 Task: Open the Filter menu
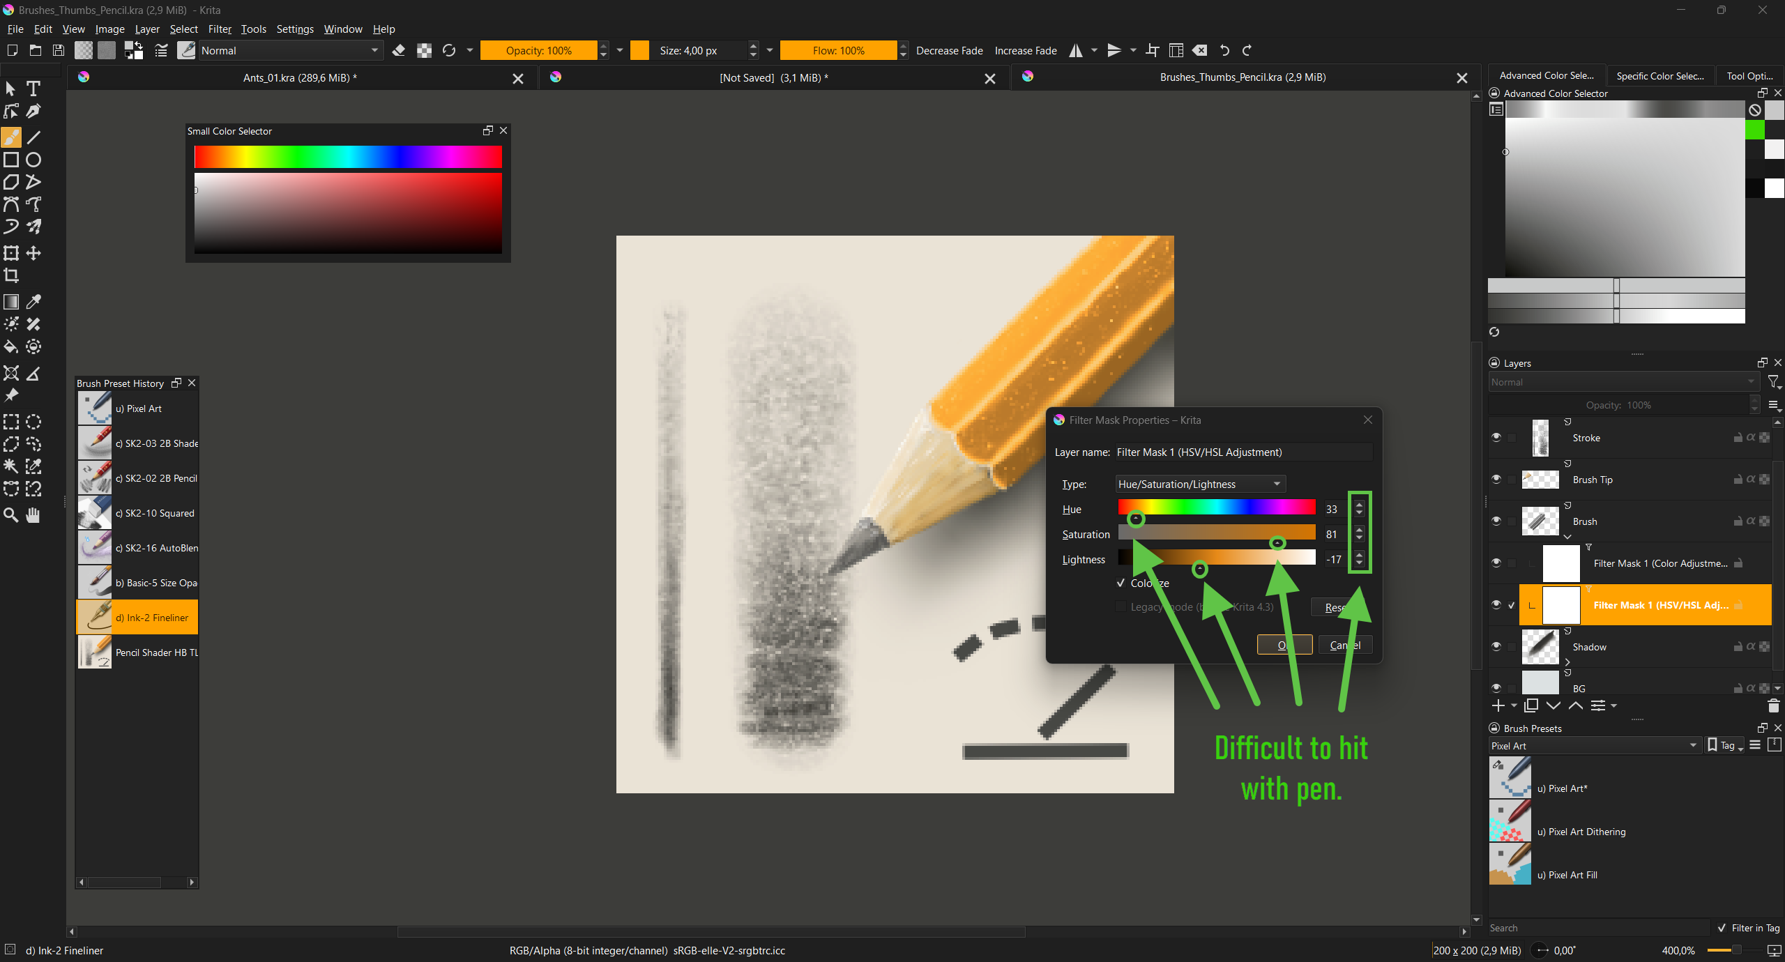coord(219,29)
